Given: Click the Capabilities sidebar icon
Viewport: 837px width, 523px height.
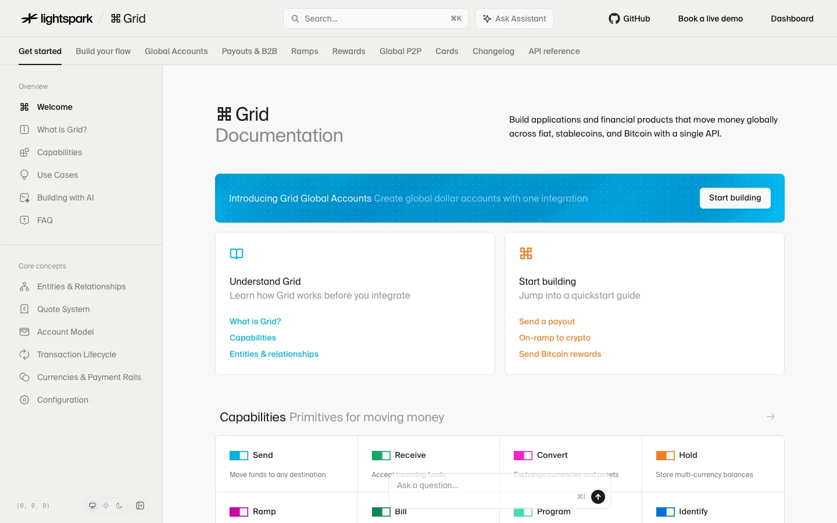Looking at the screenshot, I should [x=24, y=152].
